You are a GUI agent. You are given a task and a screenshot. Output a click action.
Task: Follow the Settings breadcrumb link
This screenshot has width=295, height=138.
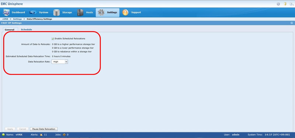coord(17,19)
